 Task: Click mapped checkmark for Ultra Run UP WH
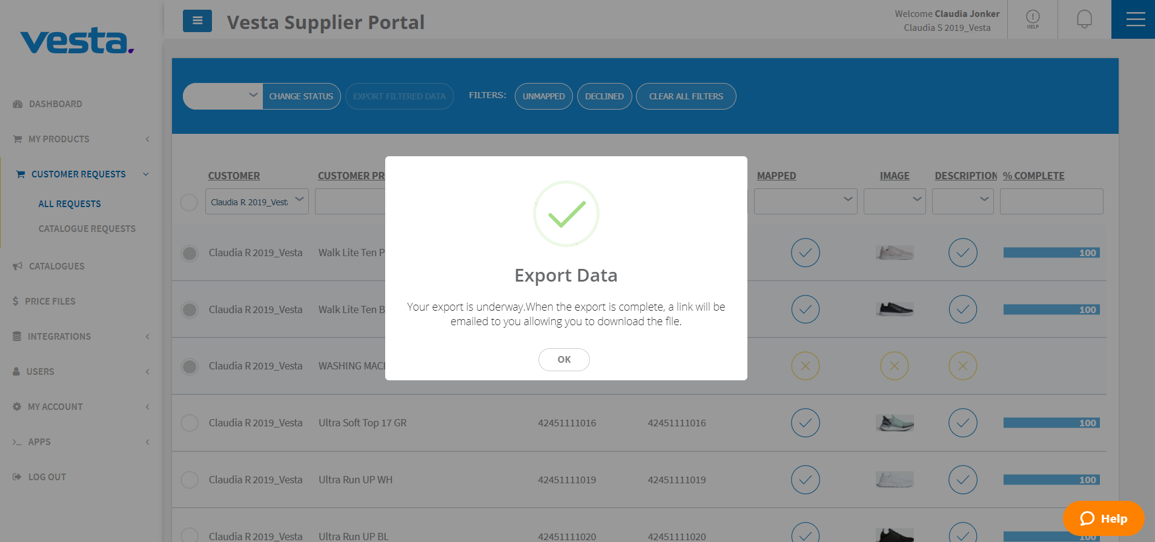point(806,480)
